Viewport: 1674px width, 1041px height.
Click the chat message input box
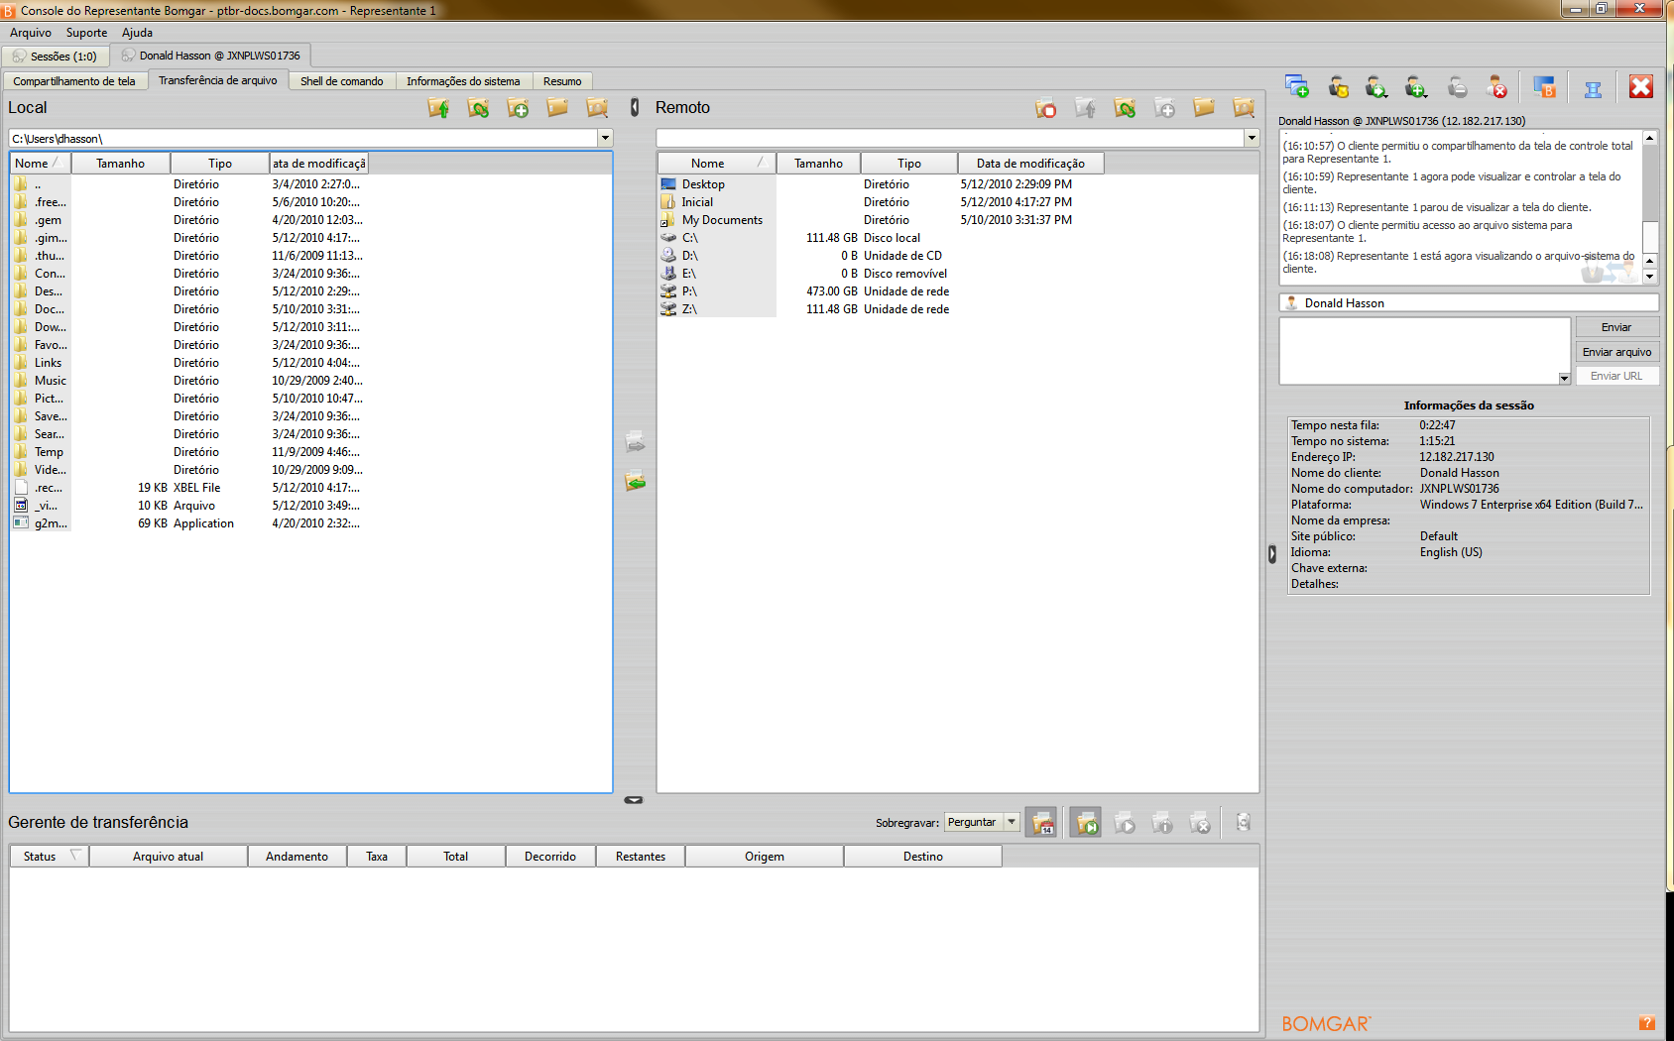click(1425, 351)
